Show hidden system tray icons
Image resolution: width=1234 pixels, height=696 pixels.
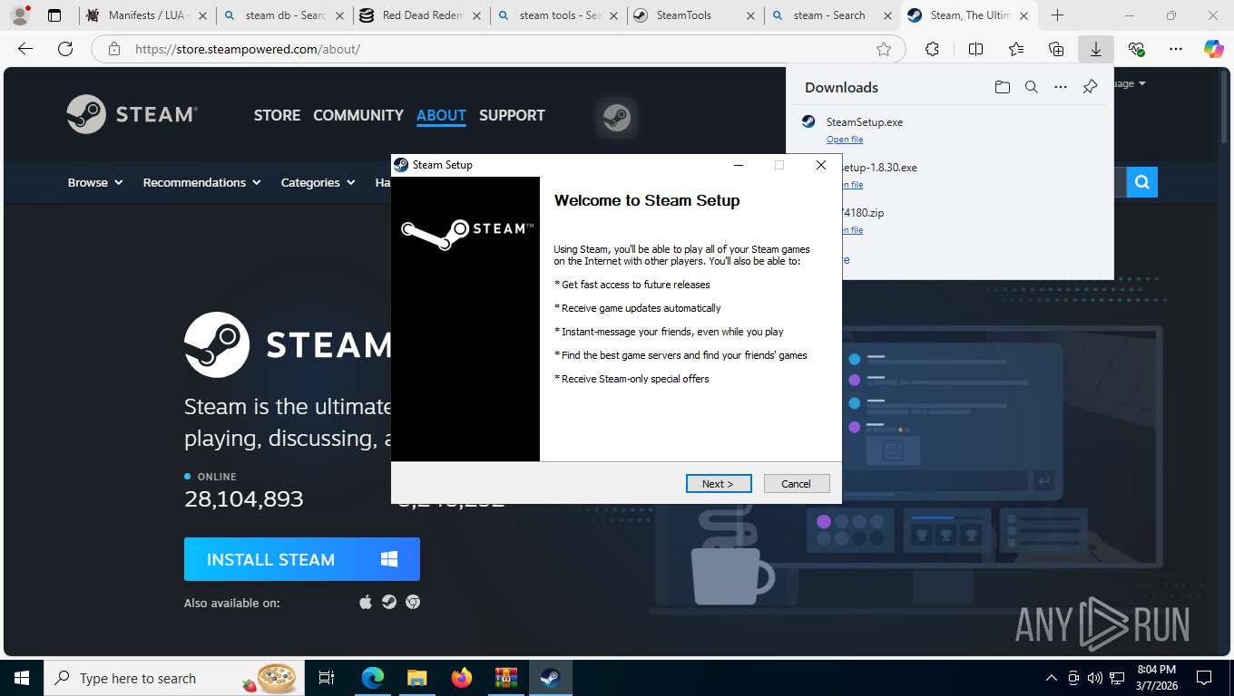point(1052,678)
